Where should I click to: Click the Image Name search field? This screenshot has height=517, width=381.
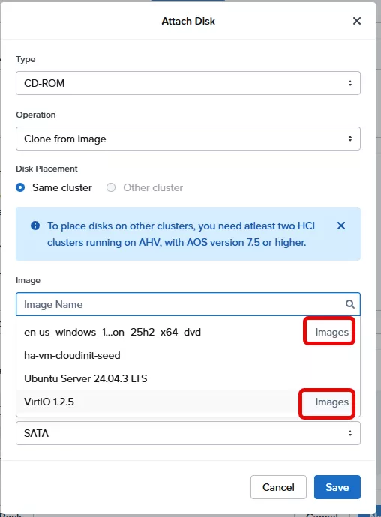point(188,304)
